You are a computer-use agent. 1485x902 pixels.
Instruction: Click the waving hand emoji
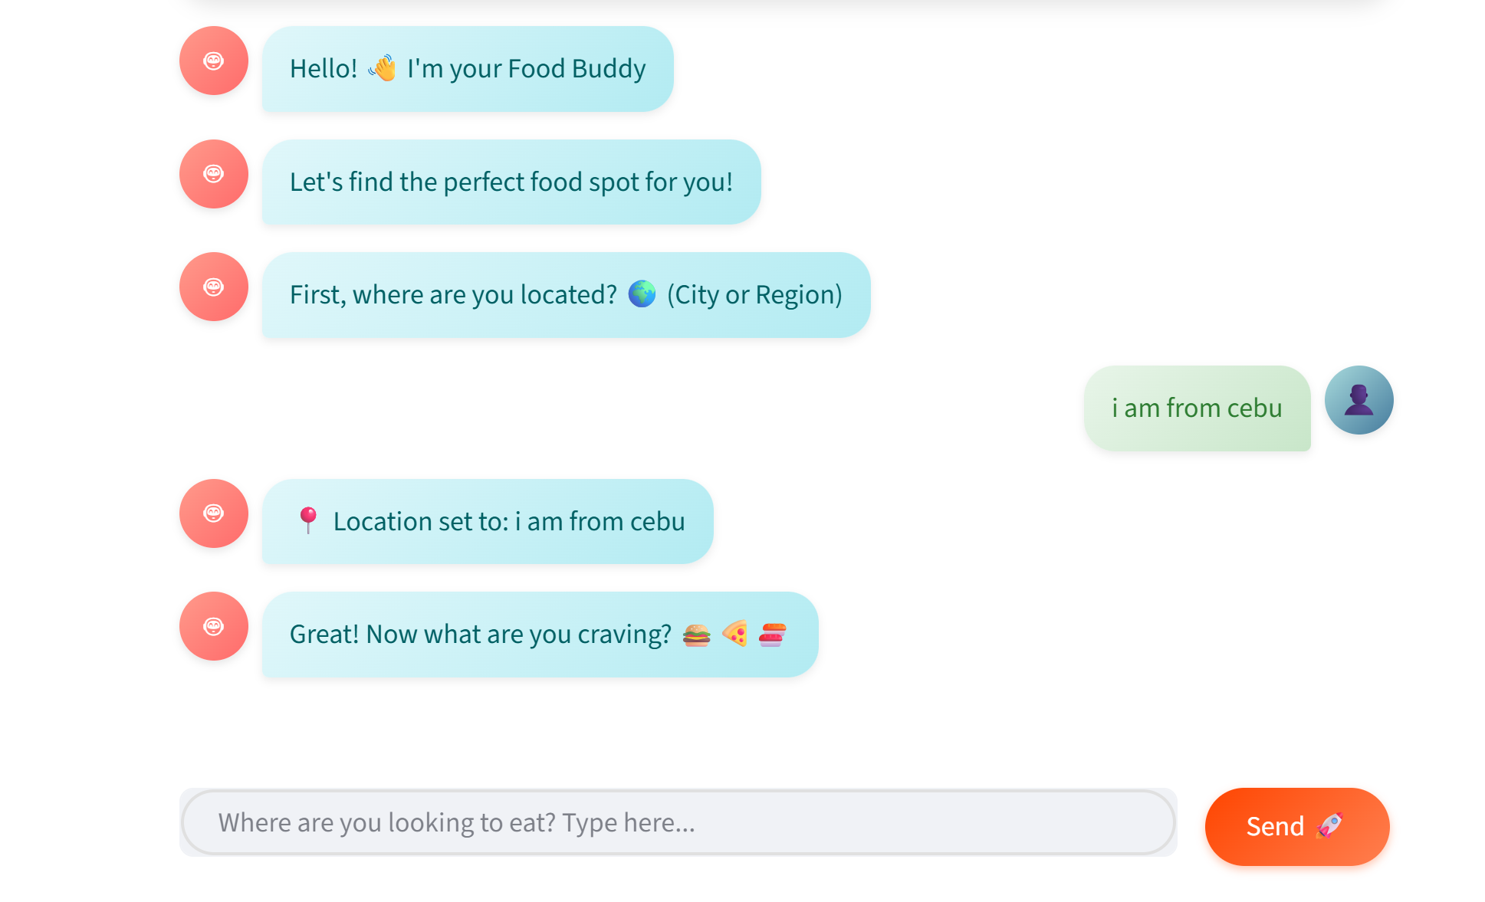[383, 68]
